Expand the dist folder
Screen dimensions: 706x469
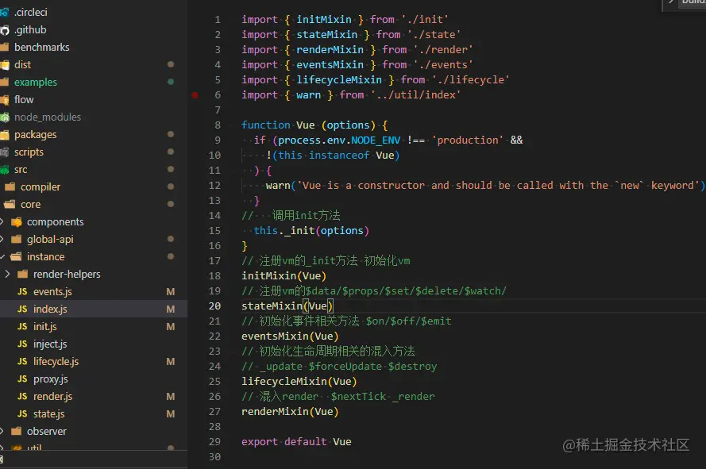pyautogui.click(x=22, y=65)
